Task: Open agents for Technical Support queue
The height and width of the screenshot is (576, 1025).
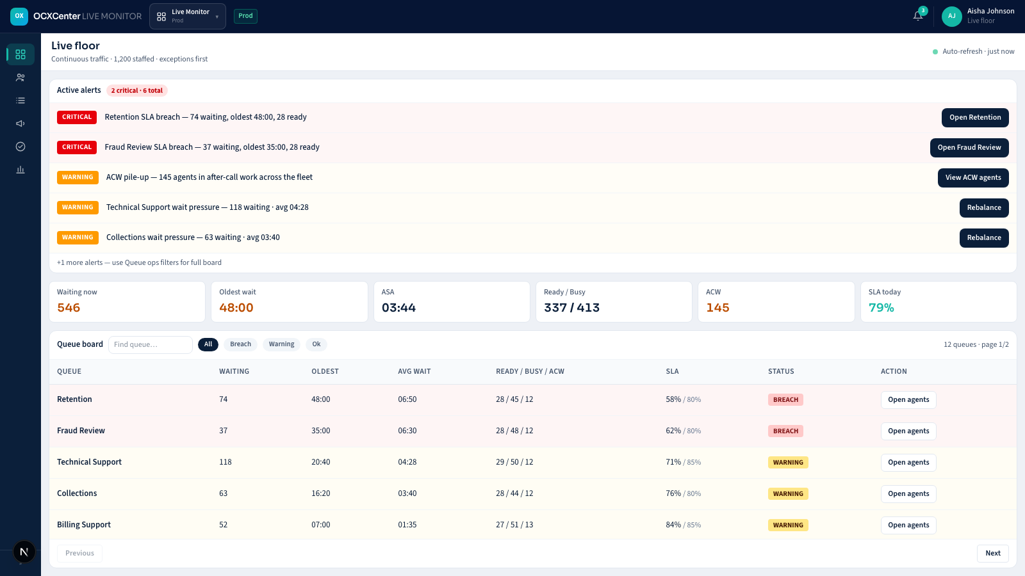Action: point(908,463)
